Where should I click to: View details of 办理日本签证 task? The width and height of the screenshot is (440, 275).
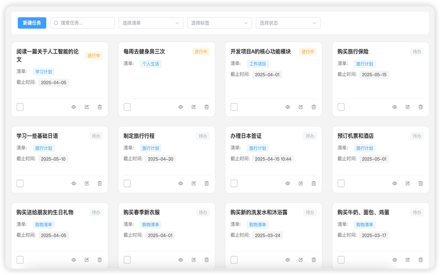288,184
